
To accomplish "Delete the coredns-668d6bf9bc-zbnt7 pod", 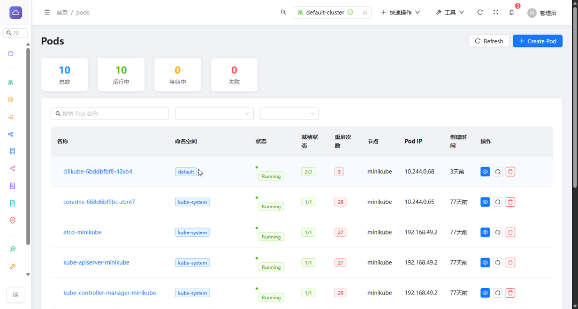I will (x=510, y=202).
